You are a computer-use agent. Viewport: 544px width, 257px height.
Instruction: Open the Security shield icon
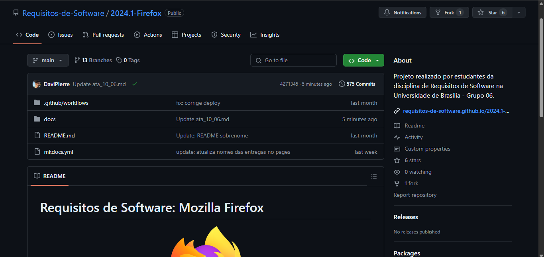pos(214,35)
